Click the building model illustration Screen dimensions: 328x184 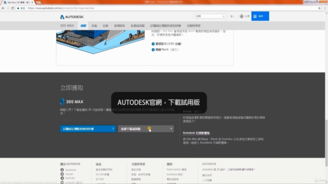(100, 42)
